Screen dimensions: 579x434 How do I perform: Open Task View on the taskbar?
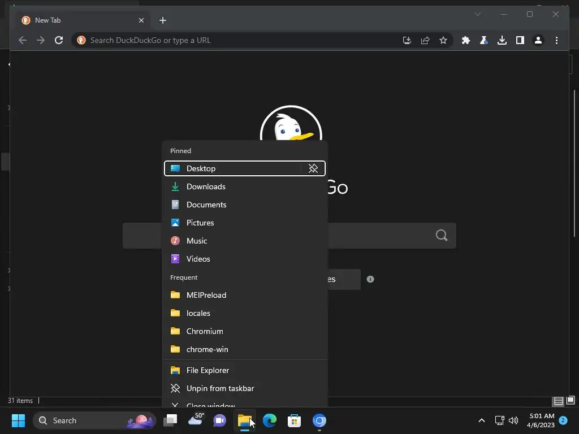click(170, 420)
